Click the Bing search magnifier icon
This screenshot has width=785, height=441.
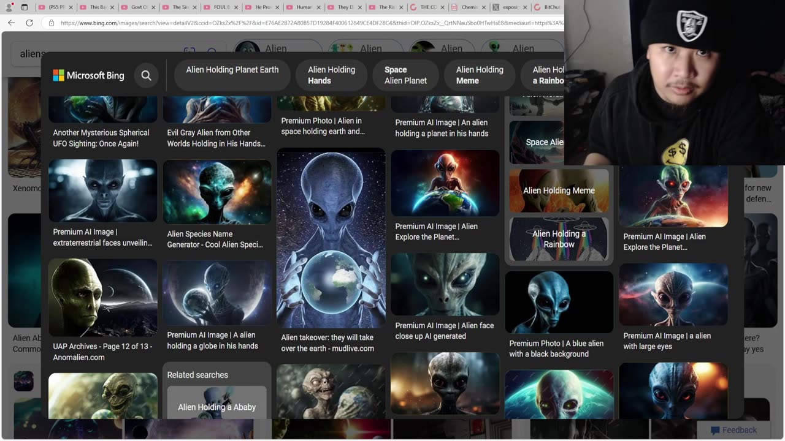pyautogui.click(x=146, y=75)
